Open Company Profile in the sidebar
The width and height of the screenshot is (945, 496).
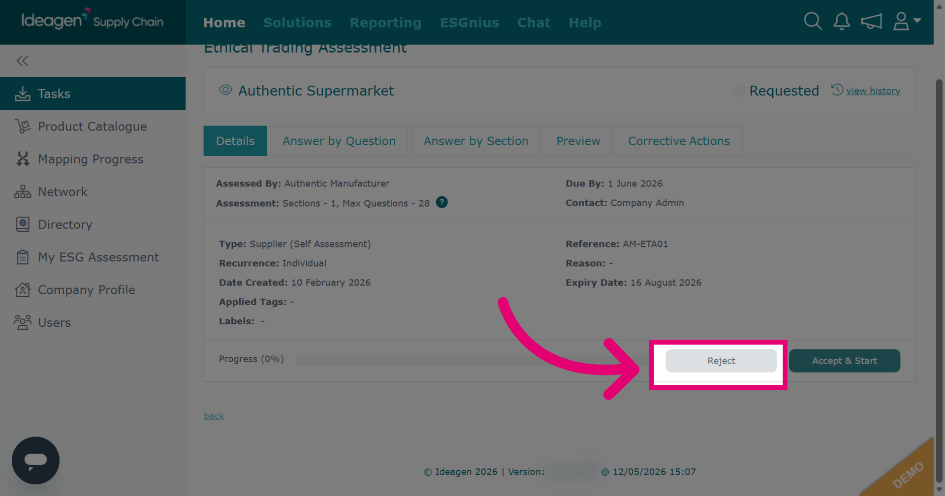point(93,290)
